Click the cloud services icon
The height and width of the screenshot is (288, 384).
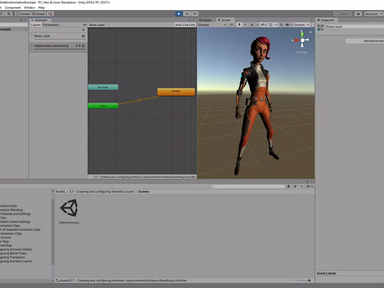358,14
